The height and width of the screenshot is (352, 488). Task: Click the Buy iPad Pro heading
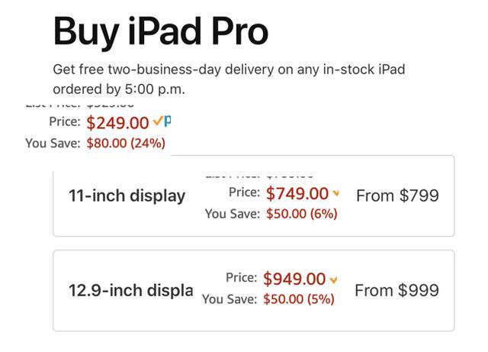click(161, 32)
